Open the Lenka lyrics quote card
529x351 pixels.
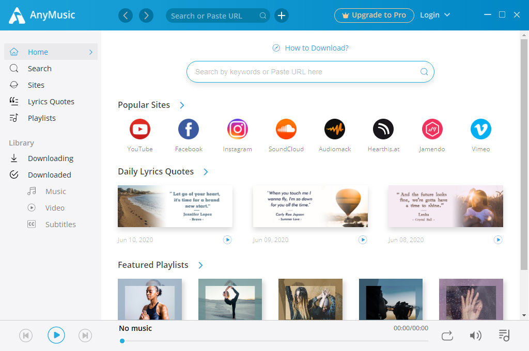(x=446, y=206)
